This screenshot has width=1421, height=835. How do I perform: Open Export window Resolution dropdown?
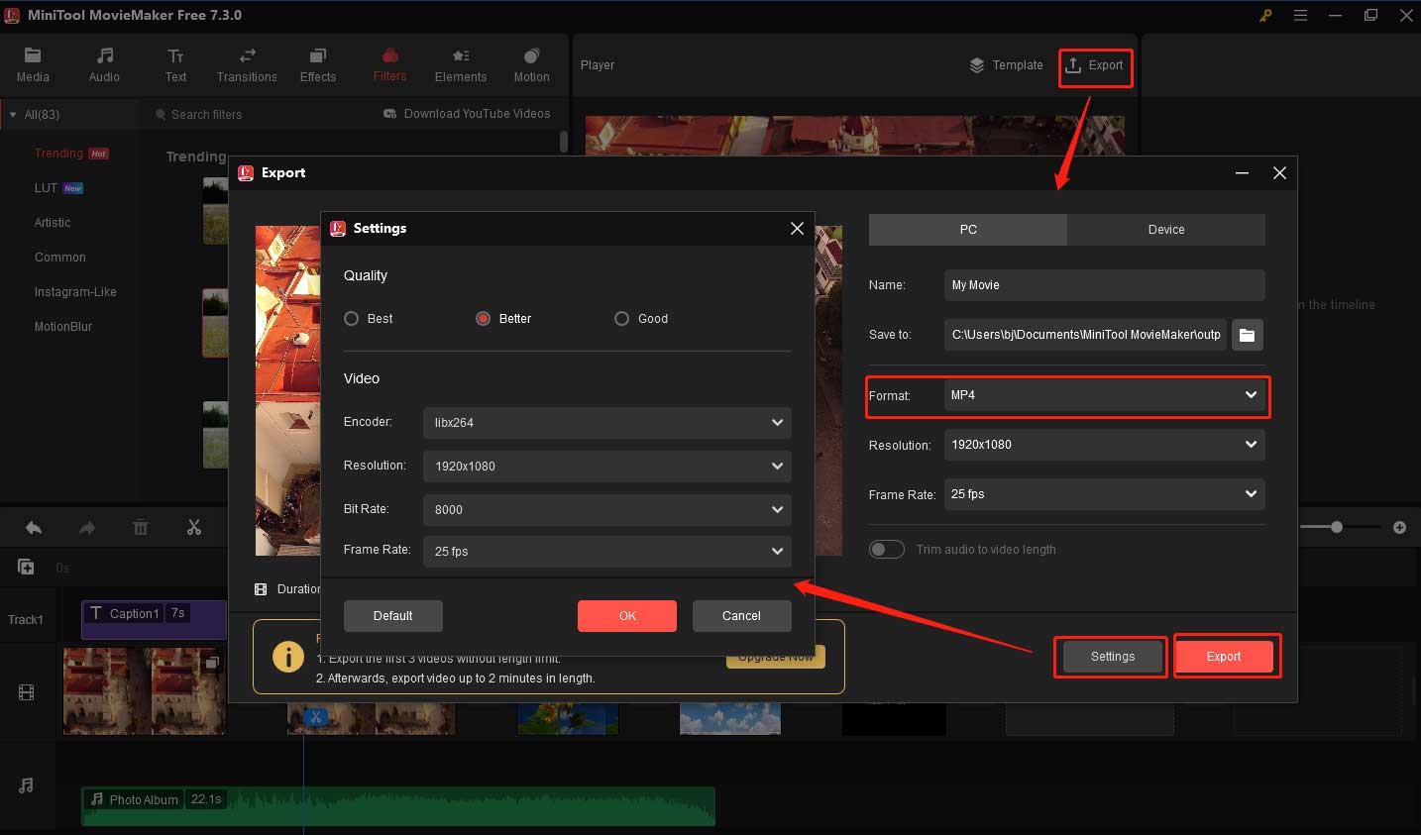tap(1104, 445)
